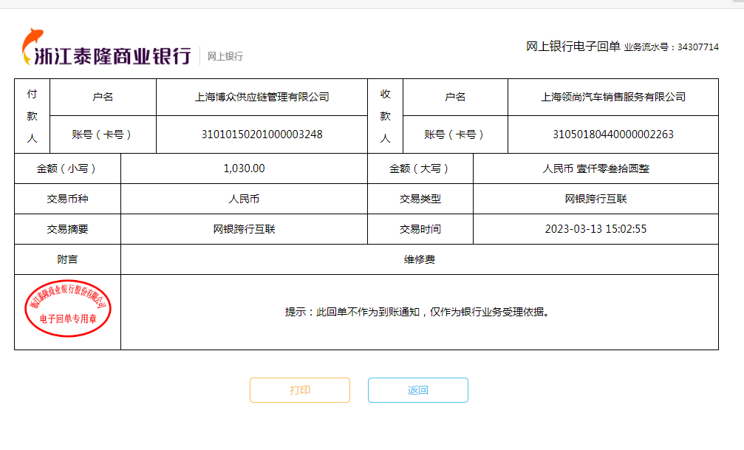
Task: Click payer name 上海博众供应链管理有限公司
Action: click(x=262, y=97)
